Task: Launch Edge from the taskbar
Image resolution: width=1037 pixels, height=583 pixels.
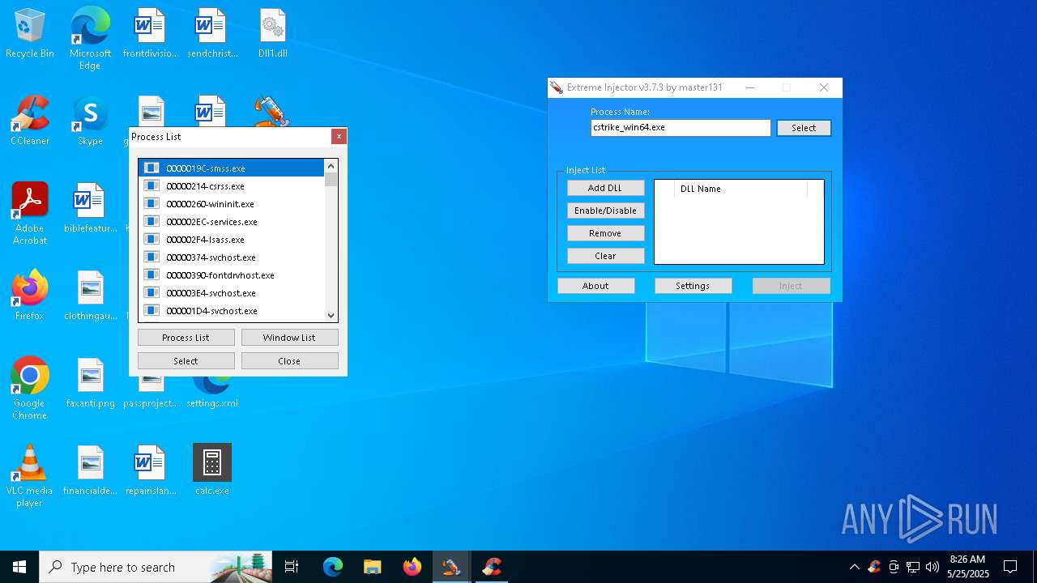Action: point(333,567)
